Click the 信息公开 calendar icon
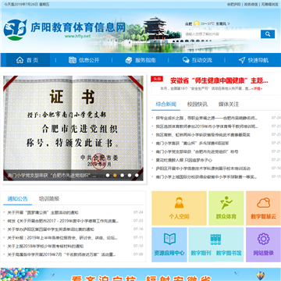This screenshot has height=281, width=281. coord(73,60)
